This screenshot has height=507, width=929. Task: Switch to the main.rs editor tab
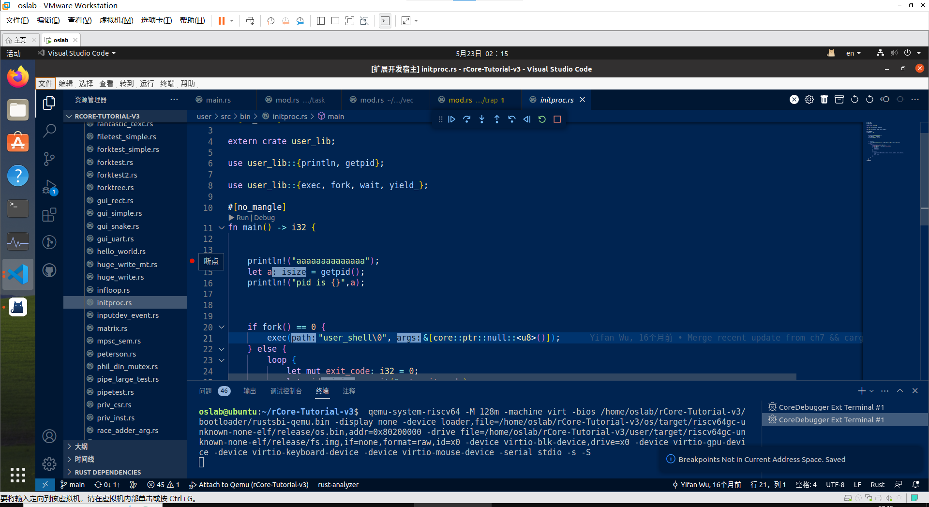point(218,100)
